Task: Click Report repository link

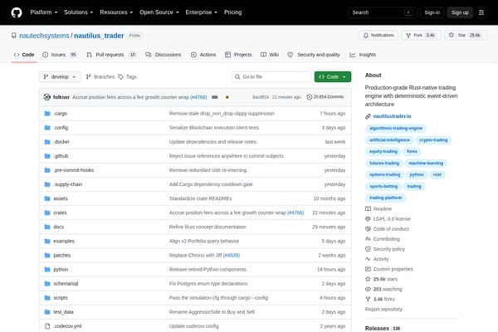Action: pyautogui.click(x=383, y=309)
